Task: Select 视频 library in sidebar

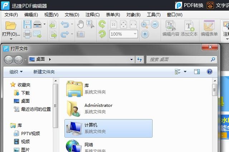Action: [x=22, y=142]
